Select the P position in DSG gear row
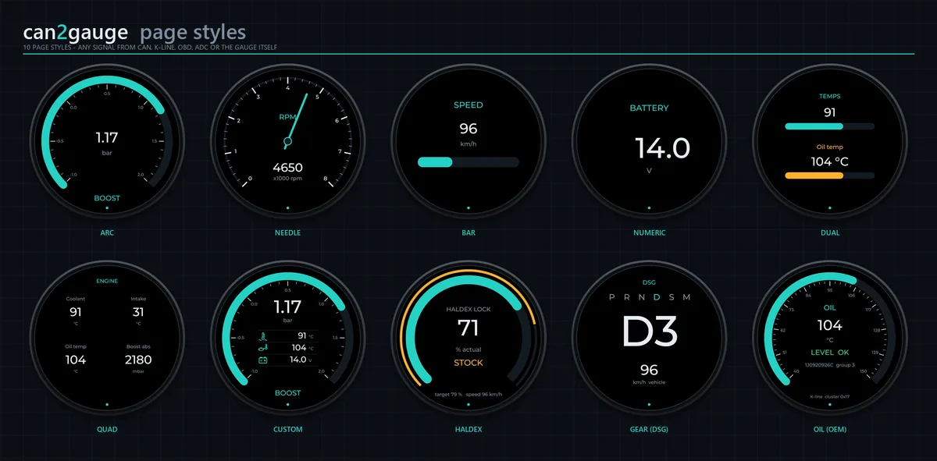The image size is (937, 461). 613,297
